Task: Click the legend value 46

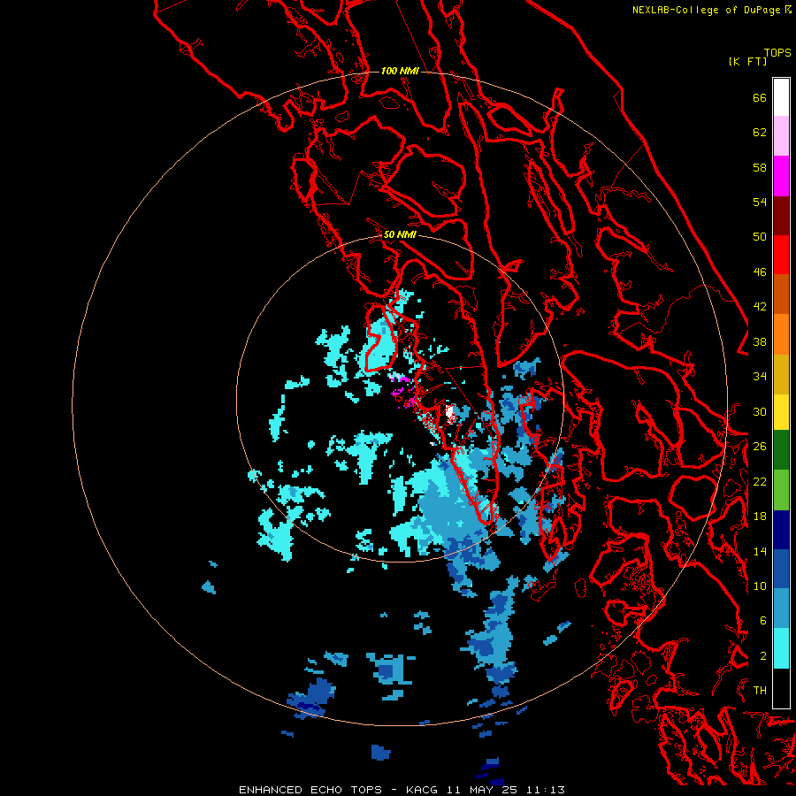Action: click(760, 272)
